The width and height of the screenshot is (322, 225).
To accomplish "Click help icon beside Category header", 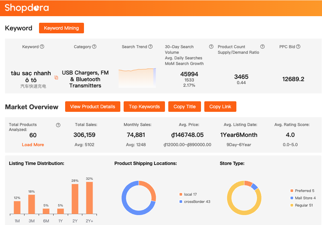I will coord(94,47).
